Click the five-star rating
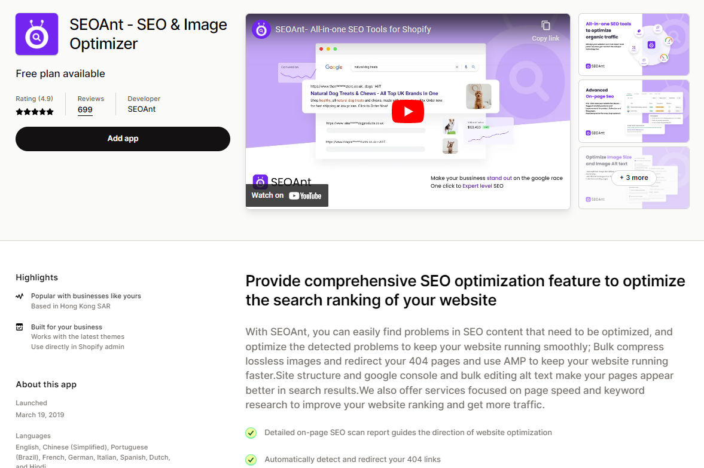Viewport: 704px width, 468px height. coord(35,112)
